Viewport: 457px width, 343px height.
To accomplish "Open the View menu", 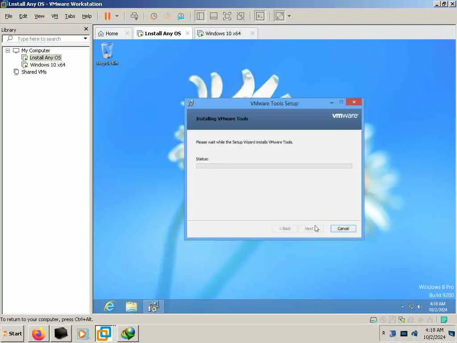I will pyautogui.click(x=39, y=16).
